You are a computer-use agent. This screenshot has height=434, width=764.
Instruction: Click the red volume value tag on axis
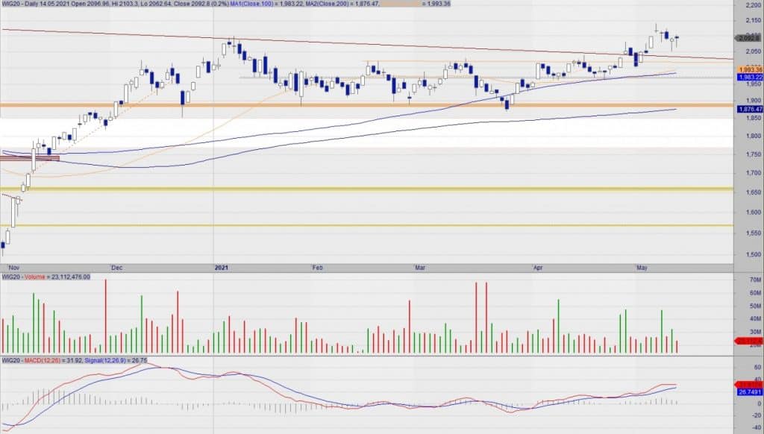[x=749, y=341]
